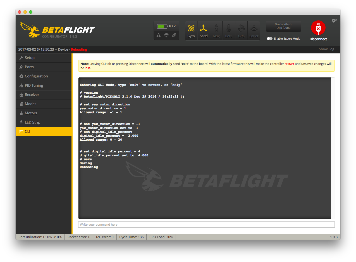
Task: Click the yellow minimize window button
Action: pyautogui.click(x=25, y=12)
